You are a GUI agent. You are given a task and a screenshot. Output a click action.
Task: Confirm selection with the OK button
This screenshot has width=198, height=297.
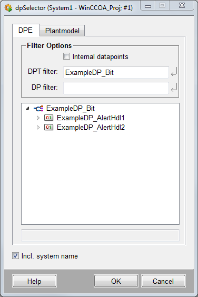(x=116, y=281)
